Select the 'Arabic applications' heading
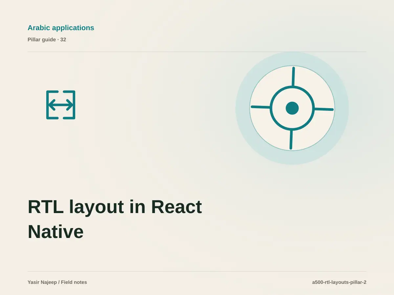Image resolution: width=394 pixels, height=295 pixels. pyautogui.click(x=61, y=28)
